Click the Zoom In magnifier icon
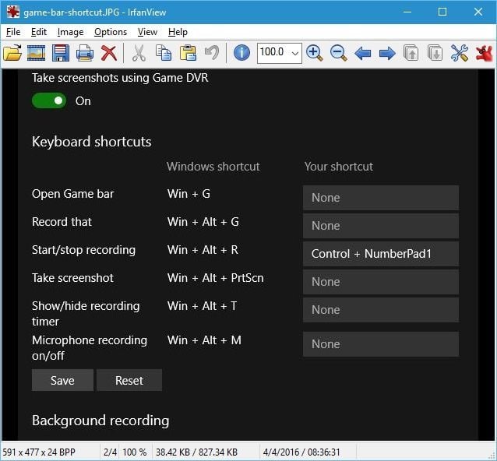The height and width of the screenshot is (461, 497). click(315, 53)
